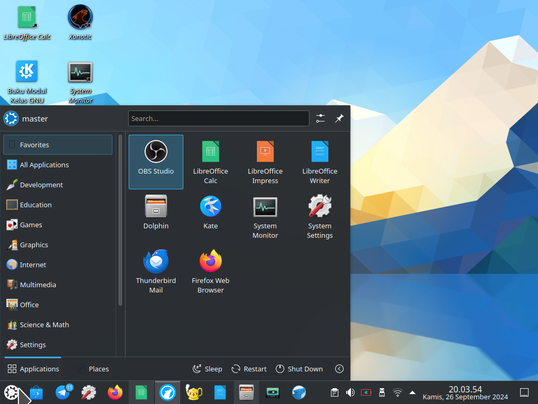Launch OBS Studio from favorites

[x=156, y=162]
